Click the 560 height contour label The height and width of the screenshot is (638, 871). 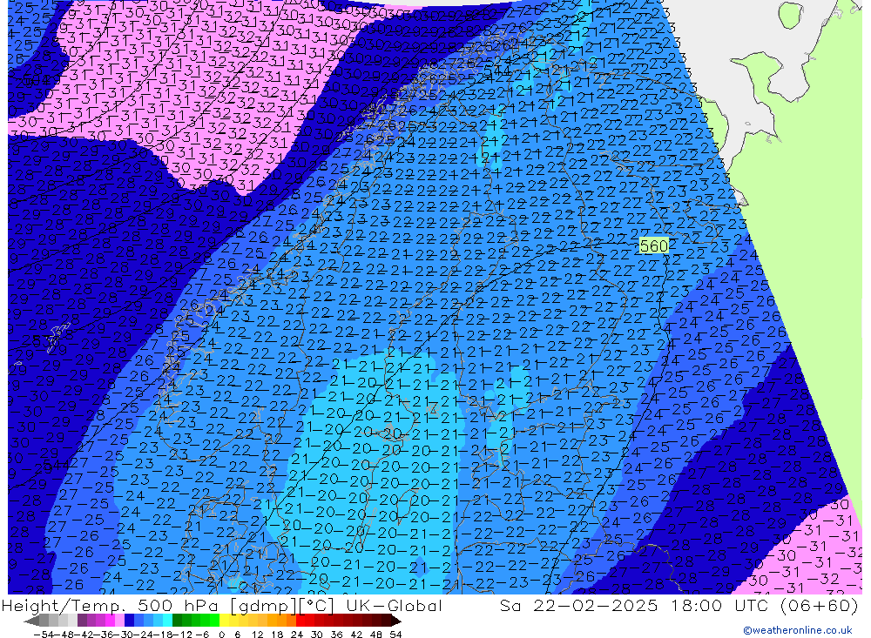click(653, 245)
